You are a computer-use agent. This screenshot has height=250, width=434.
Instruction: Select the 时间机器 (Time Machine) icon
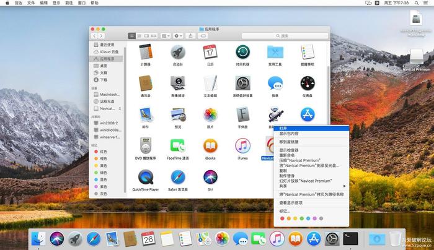coord(243,52)
